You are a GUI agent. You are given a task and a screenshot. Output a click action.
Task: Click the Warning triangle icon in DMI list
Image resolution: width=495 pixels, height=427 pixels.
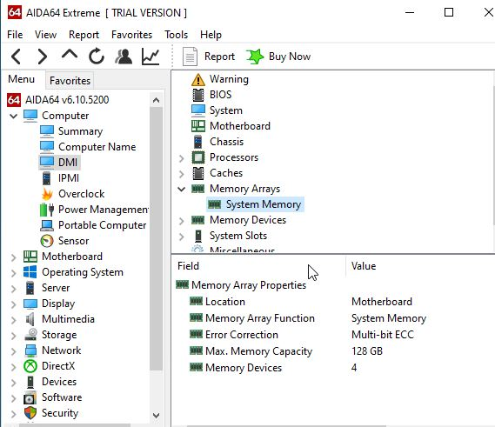tap(198, 79)
